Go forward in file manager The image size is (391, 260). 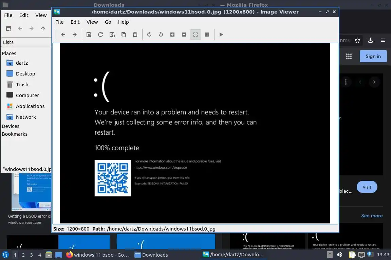click(32, 29)
